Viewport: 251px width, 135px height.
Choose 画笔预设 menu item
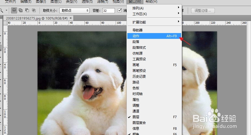(x=154, y=71)
